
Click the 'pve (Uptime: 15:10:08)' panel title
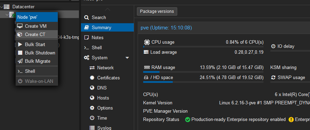[166, 28]
